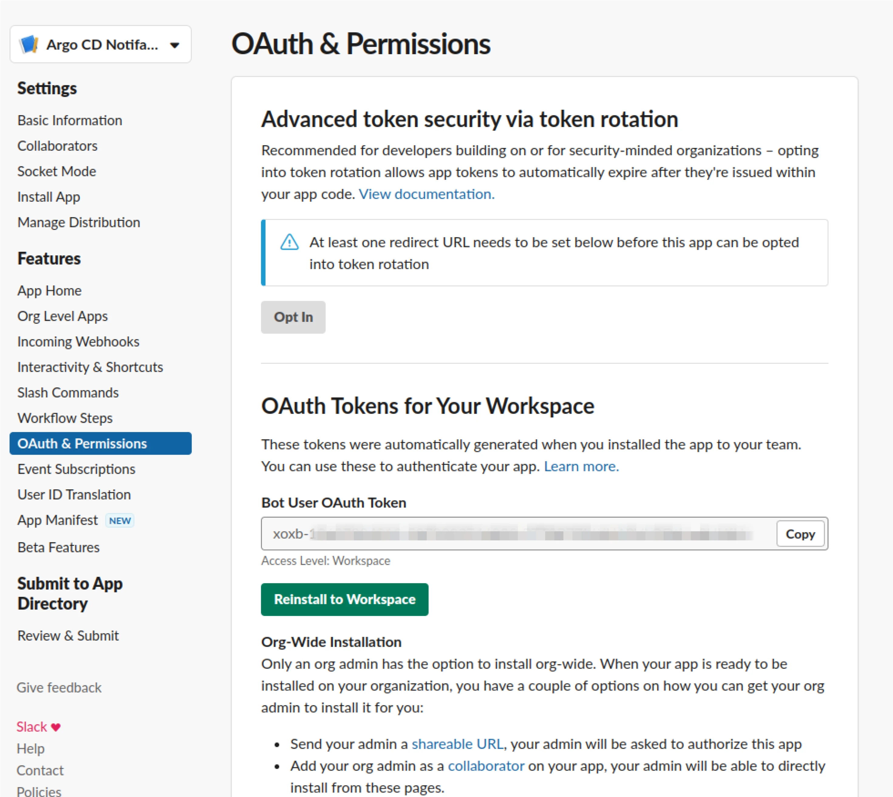Viewport: 893px width, 797px height.
Task: Click the red heart icon next to Slack
Action: pyautogui.click(x=56, y=727)
